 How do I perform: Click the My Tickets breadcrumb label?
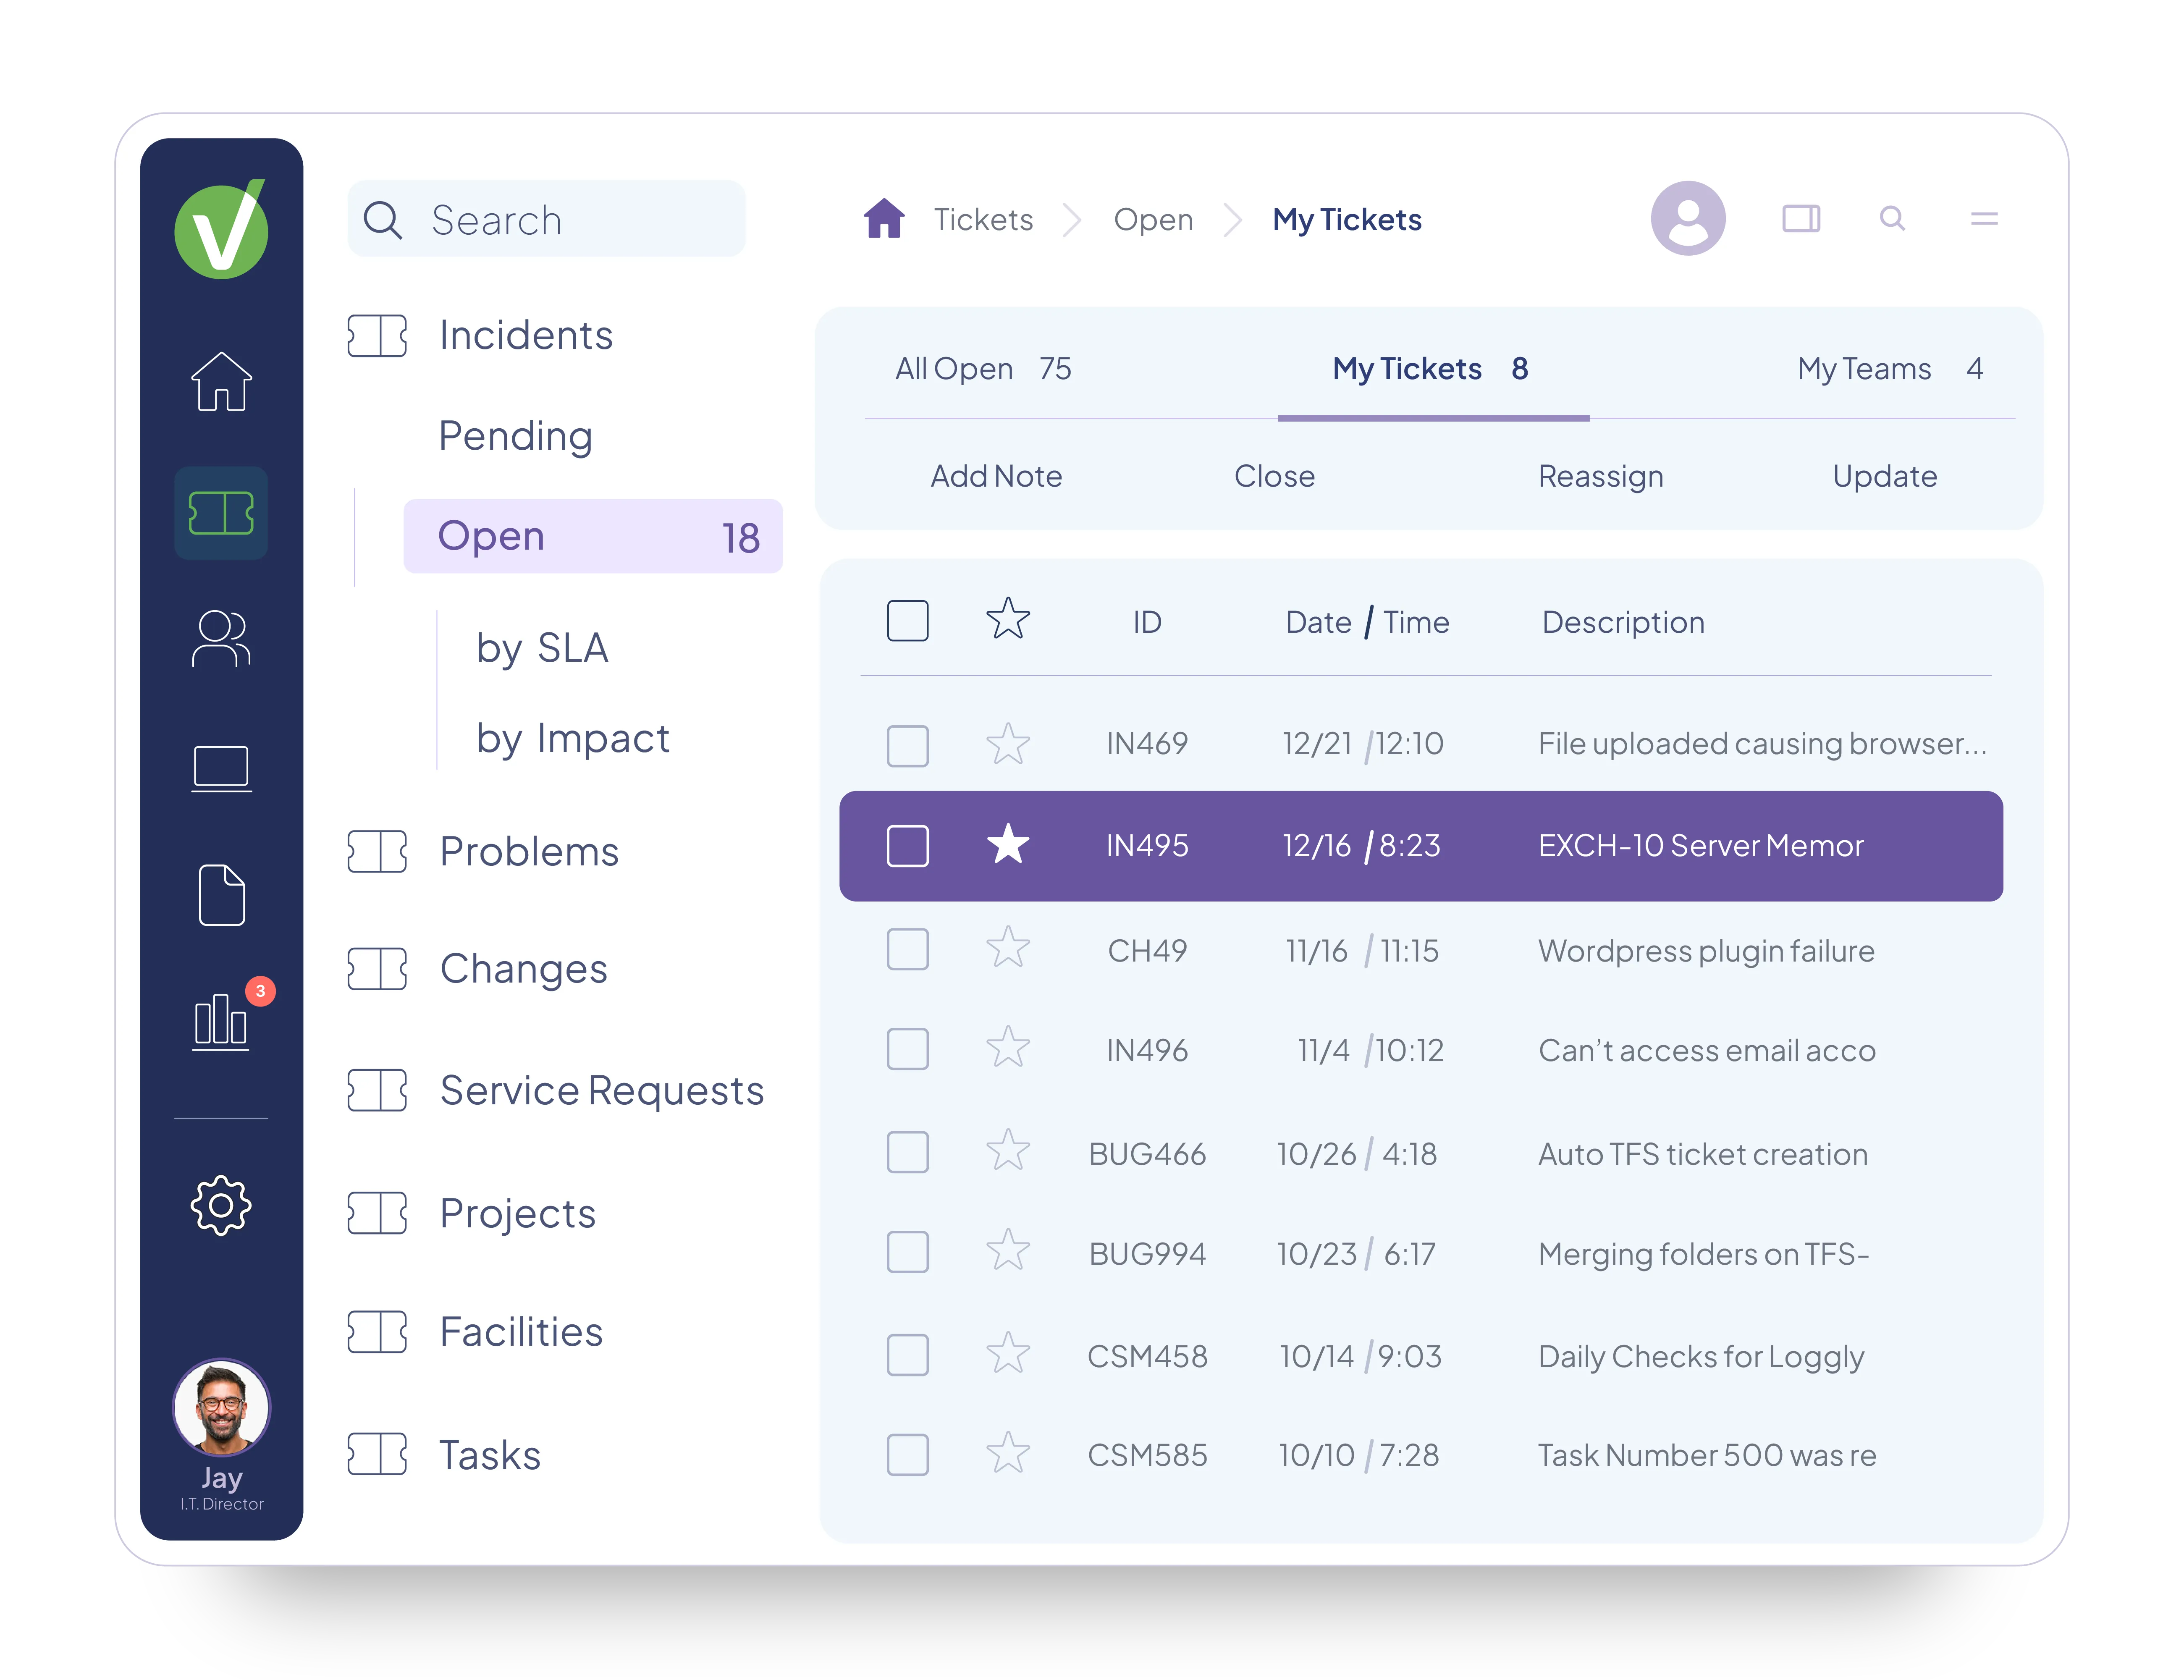[x=1347, y=219]
